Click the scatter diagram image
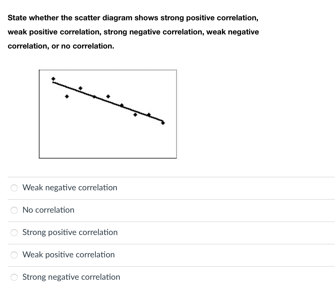The width and height of the screenshot is (336, 300). click(x=108, y=113)
